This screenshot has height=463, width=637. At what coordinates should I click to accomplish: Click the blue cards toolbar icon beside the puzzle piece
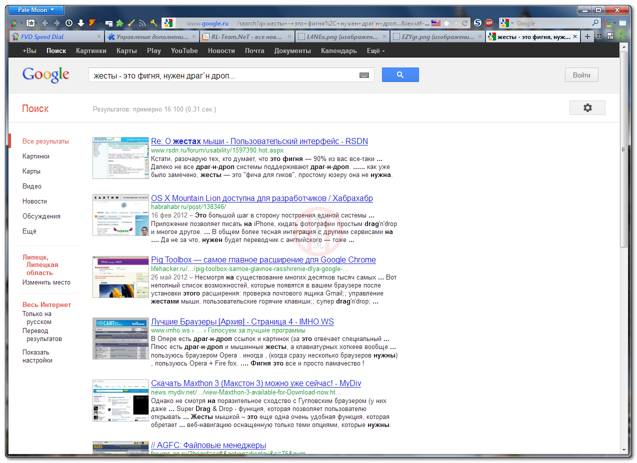click(109, 23)
